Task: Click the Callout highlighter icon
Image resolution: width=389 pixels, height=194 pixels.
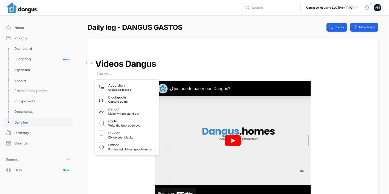Action: (x=101, y=111)
